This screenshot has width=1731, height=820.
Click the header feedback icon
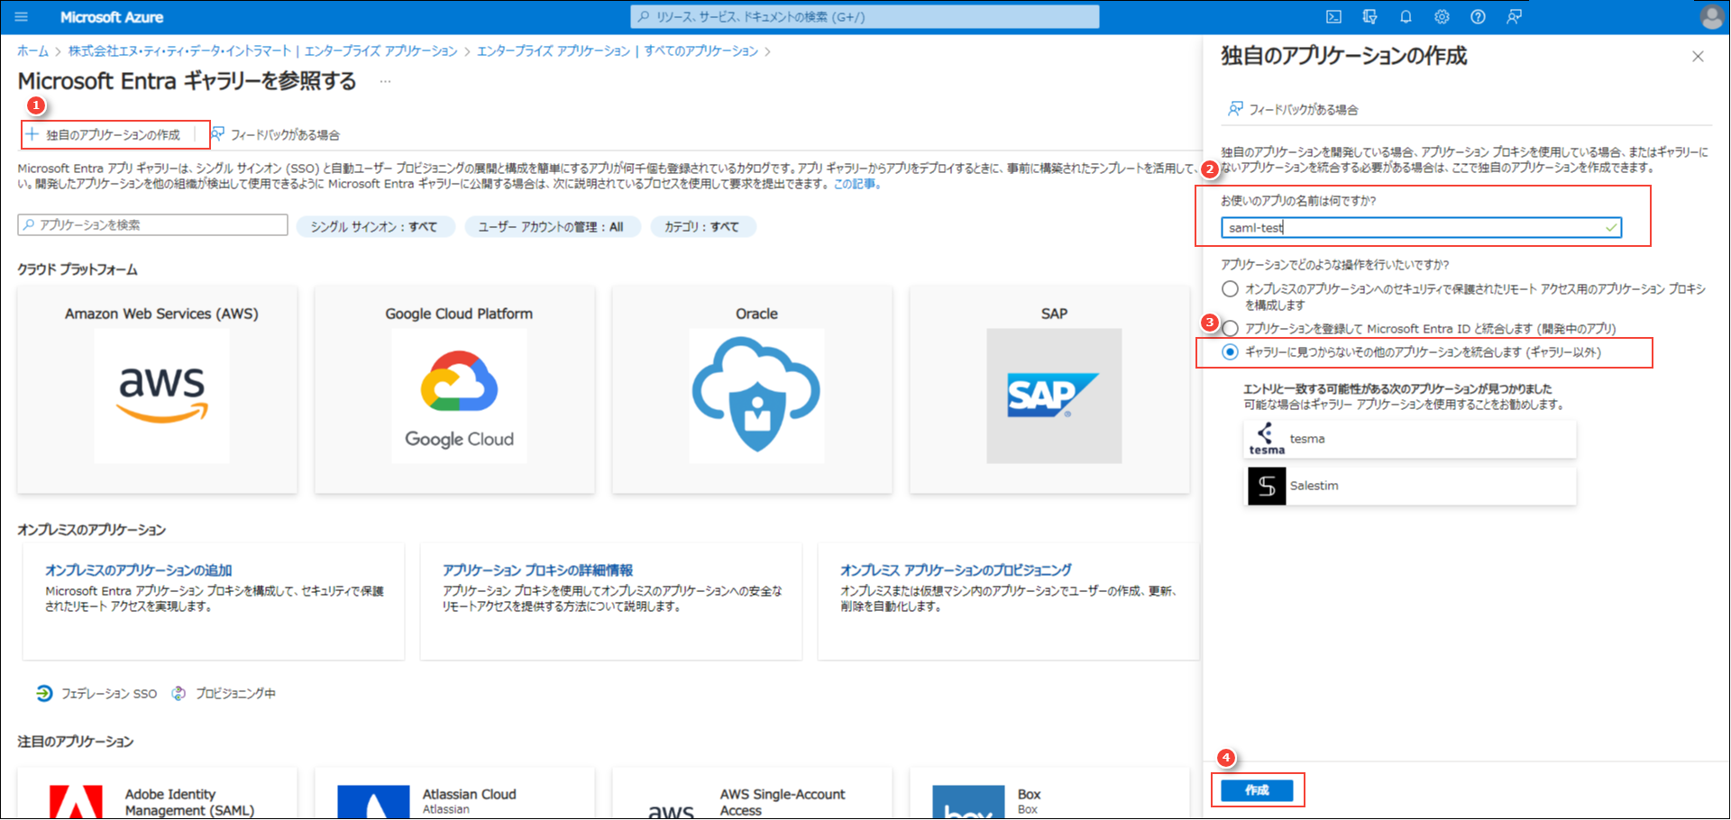coord(1514,17)
